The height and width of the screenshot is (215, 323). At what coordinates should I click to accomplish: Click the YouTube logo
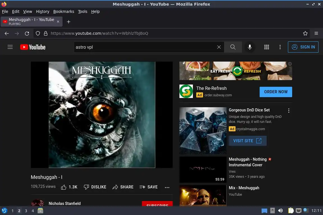[x=33, y=47]
